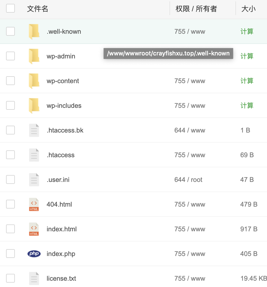This screenshot has height=287, width=267.
Task: Click the .well-known folder icon
Action: point(34,32)
